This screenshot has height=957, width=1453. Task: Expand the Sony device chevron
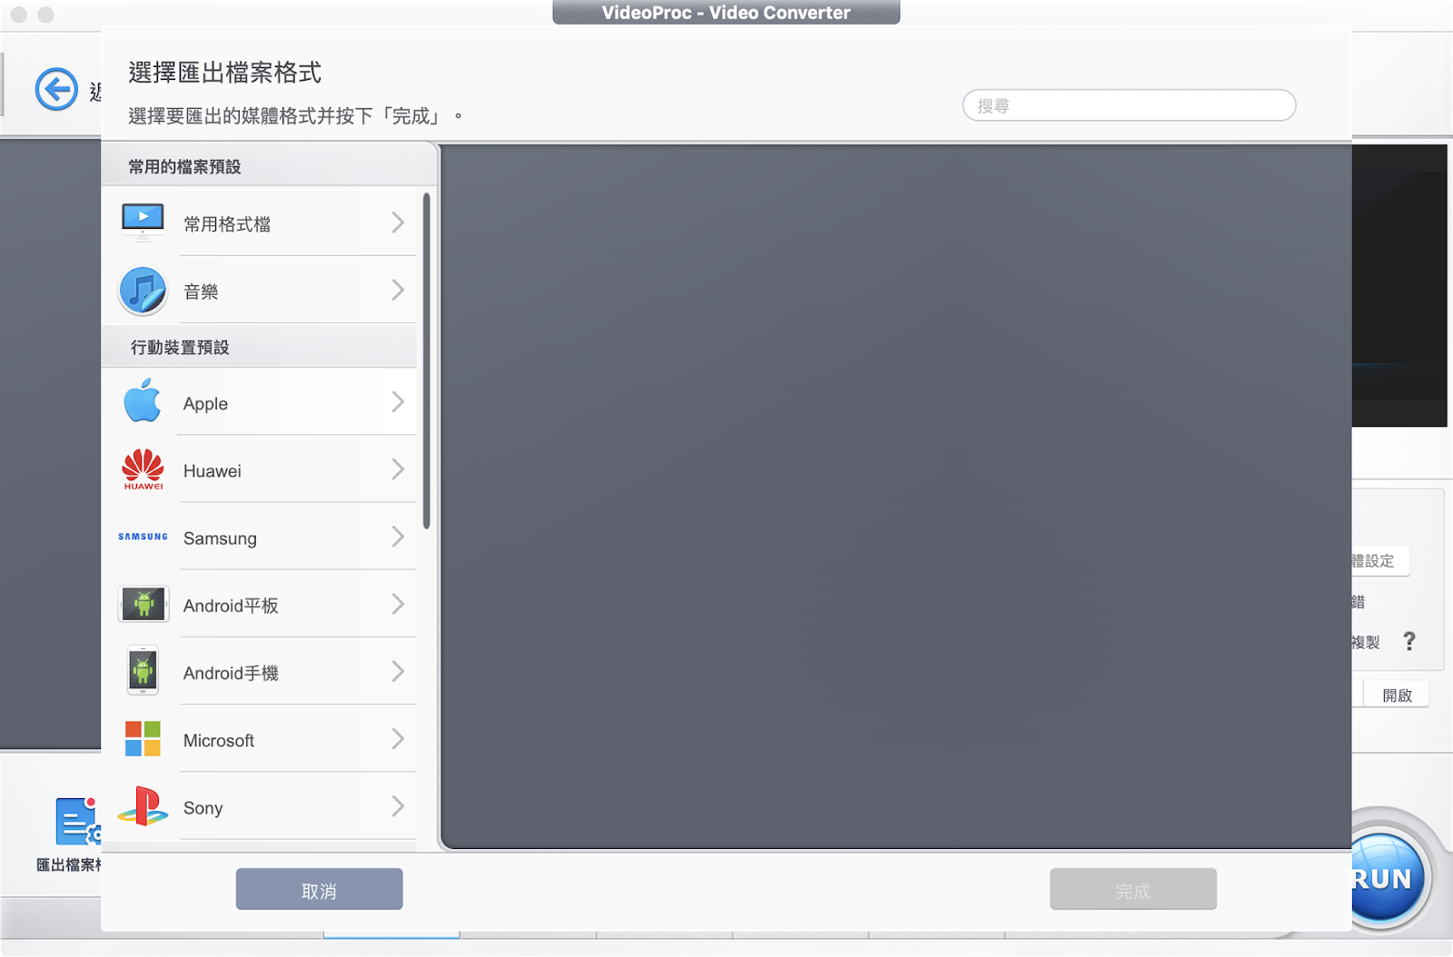tap(398, 806)
